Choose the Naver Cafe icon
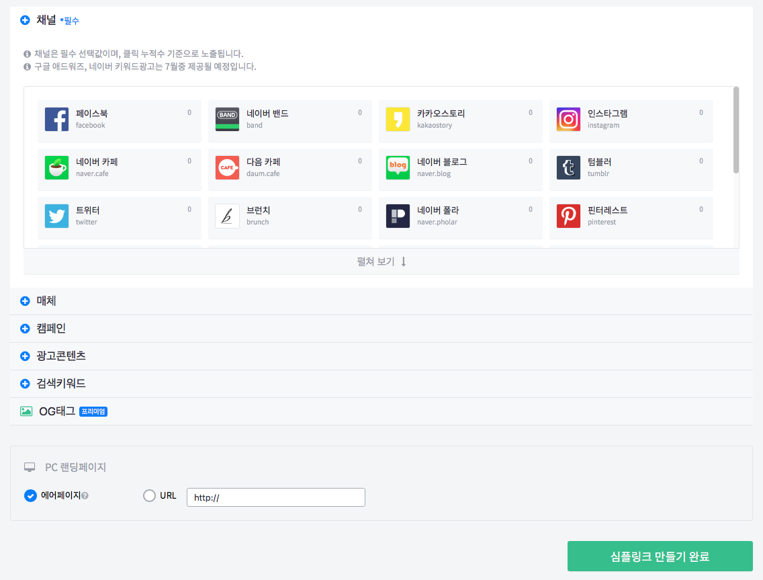Screen dimensions: 763x580 pyautogui.click(x=57, y=167)
